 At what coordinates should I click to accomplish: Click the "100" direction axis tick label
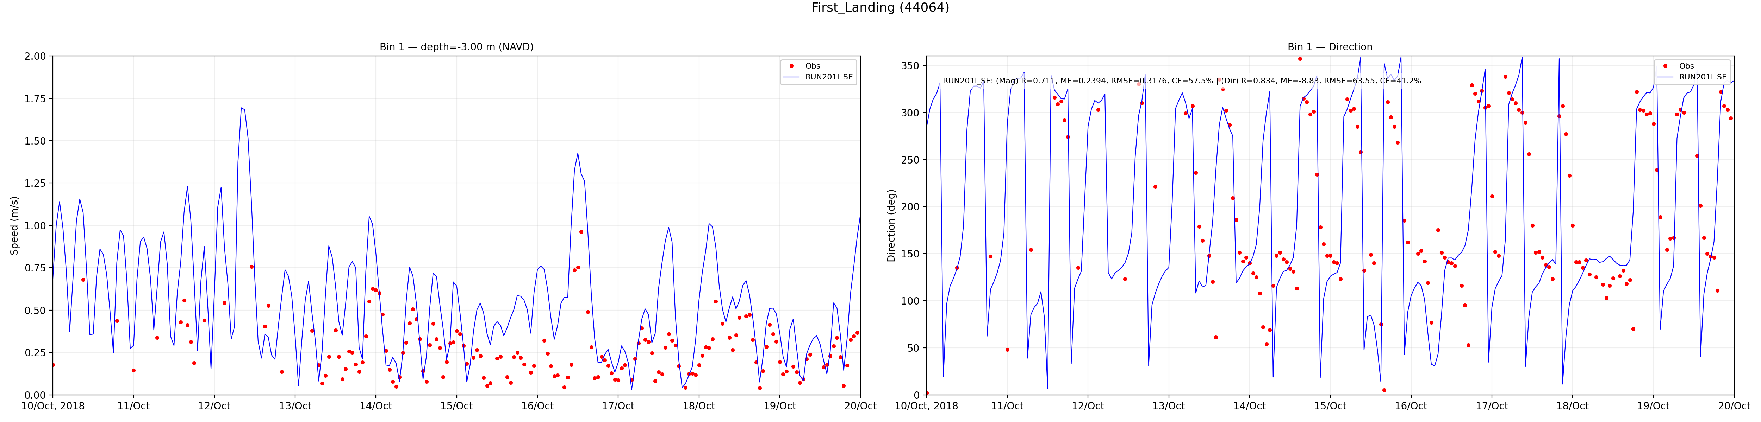click(x=910, y=300)
